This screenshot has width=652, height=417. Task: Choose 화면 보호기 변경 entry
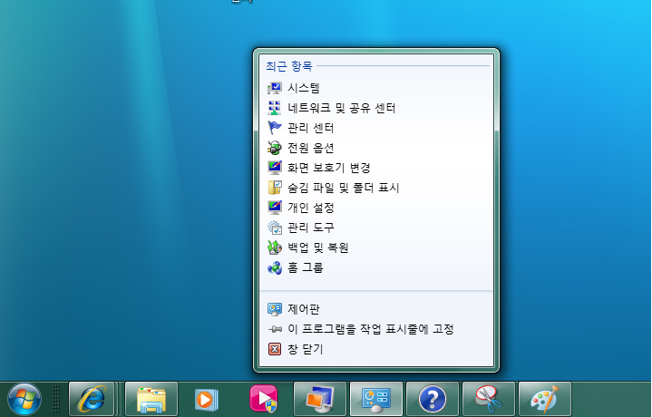376,168
